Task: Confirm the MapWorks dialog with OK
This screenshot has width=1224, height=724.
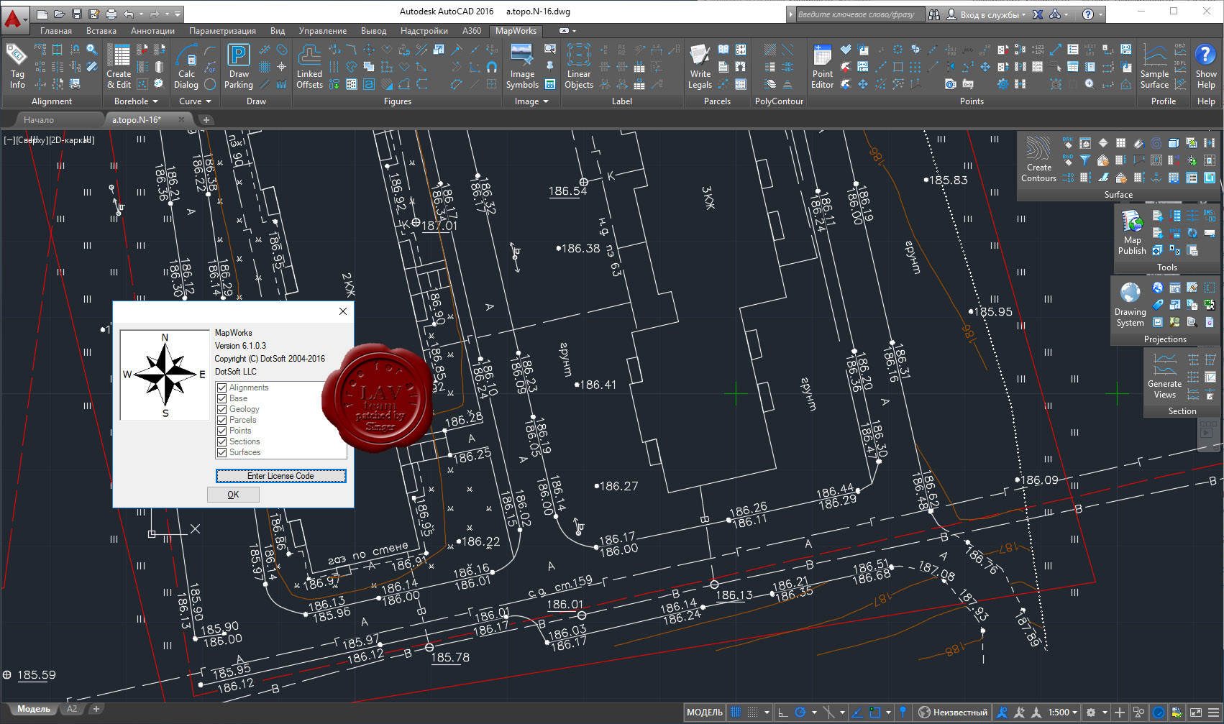Action: (233, 495)
